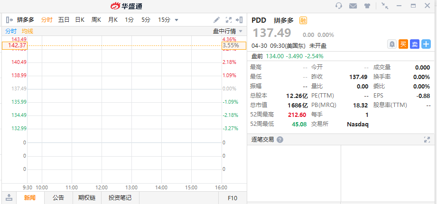This screenshot has height=204, width=437.
Task: Switch to the 日K chart tab
Action: [80, 20]
